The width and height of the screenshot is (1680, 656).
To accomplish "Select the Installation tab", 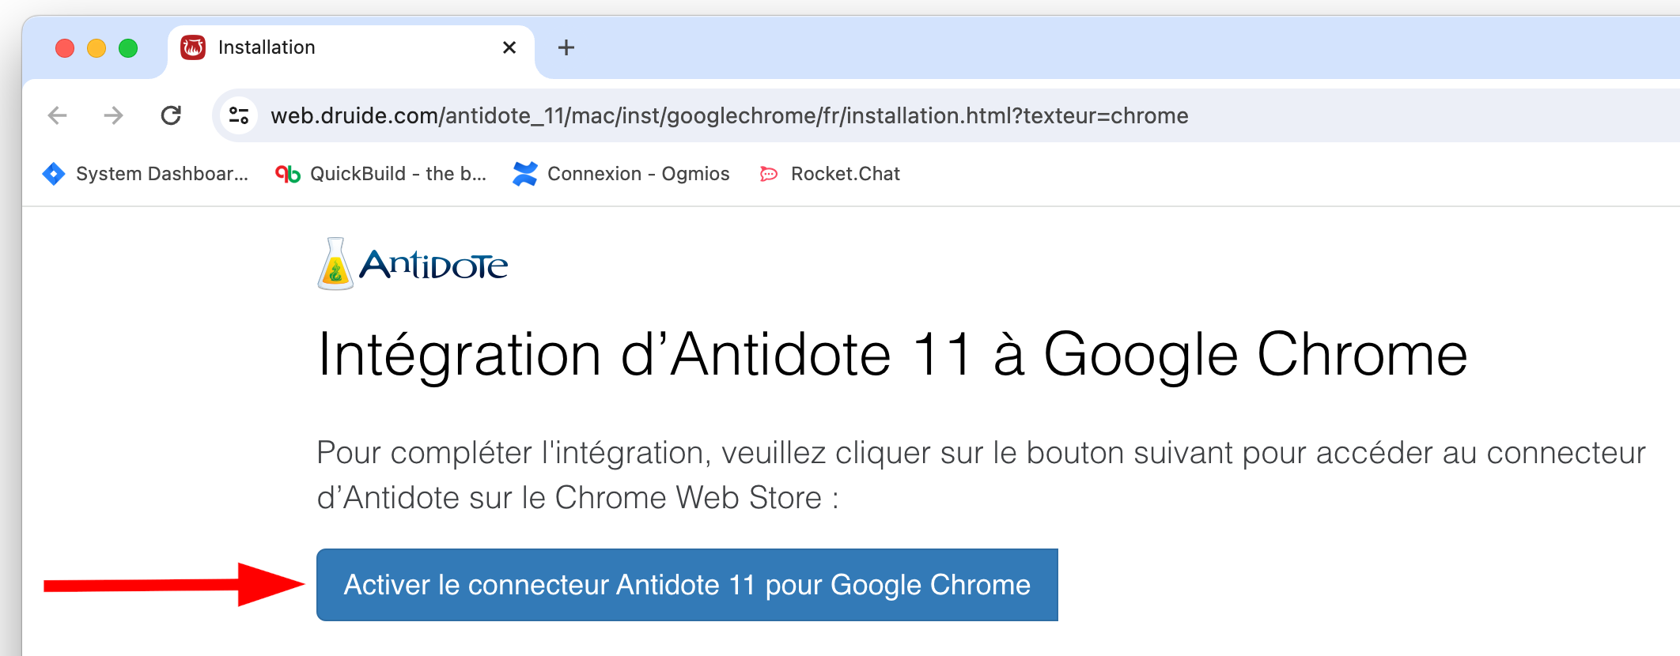I will click(316, 47).
